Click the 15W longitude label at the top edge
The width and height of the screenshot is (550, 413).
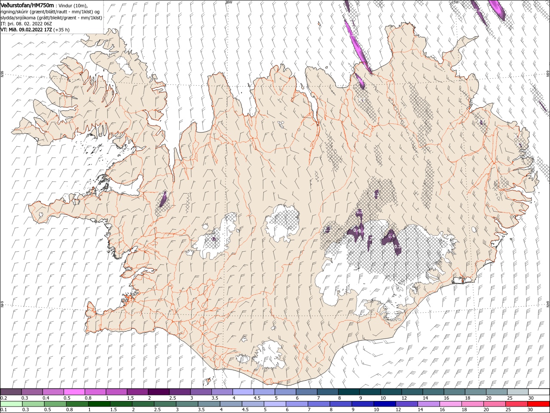pyautogui.click(x=455, y=2)
